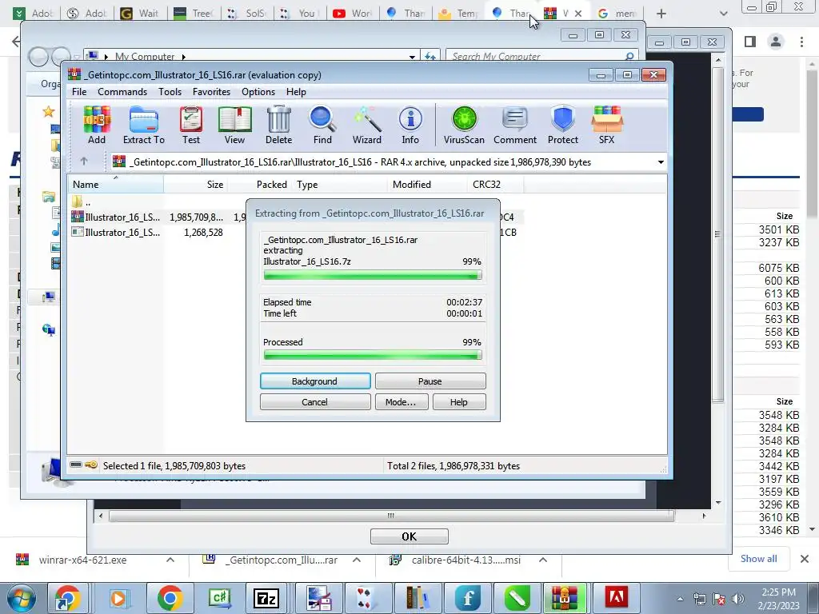Click the Mode... button
819x614 pixels.
401,402
